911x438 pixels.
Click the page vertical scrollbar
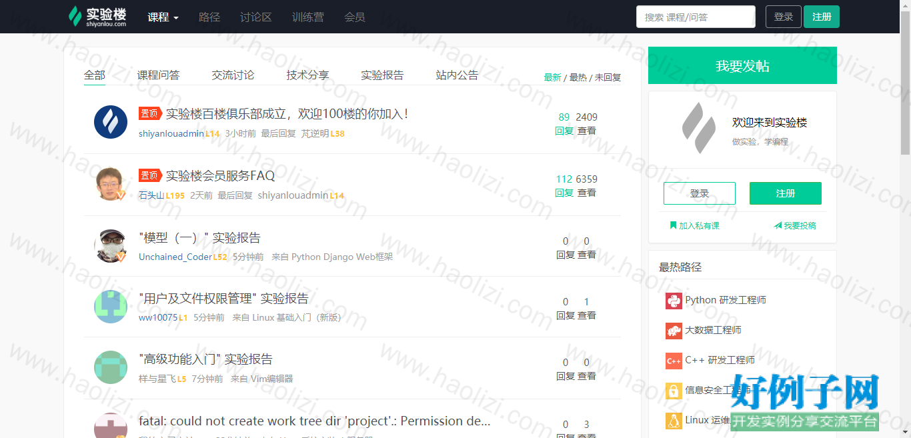(905, 83)
